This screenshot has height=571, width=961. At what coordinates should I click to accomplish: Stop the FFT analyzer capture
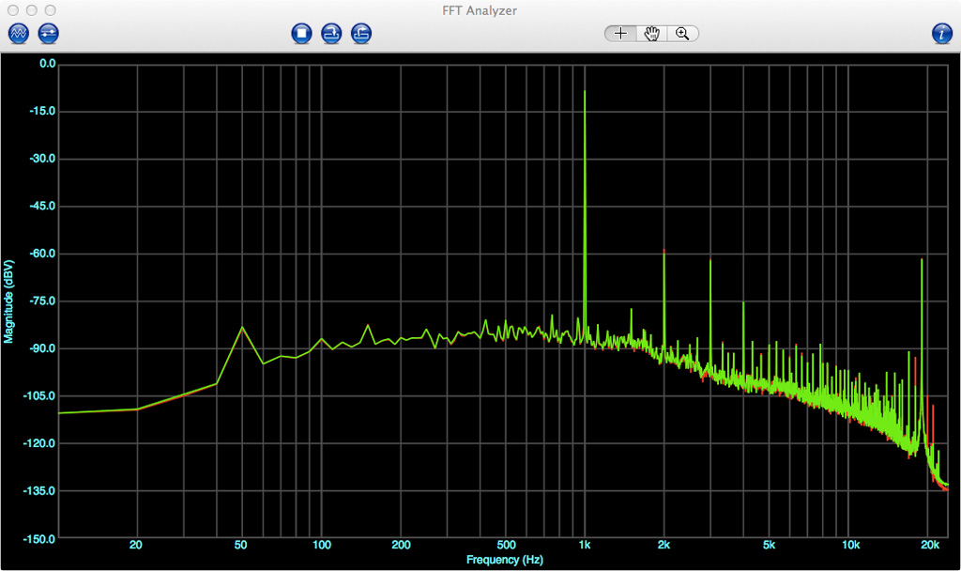301,34
